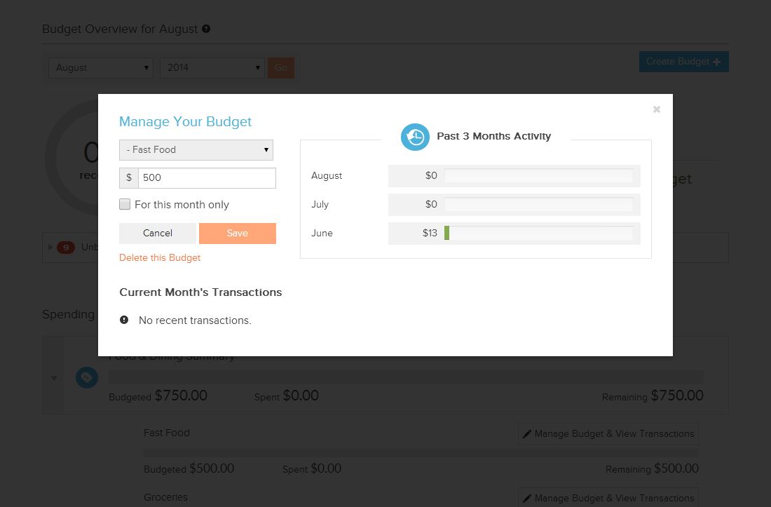Click the Cancel button
This screenshot has height=507, width=771.
coord(157,233)
